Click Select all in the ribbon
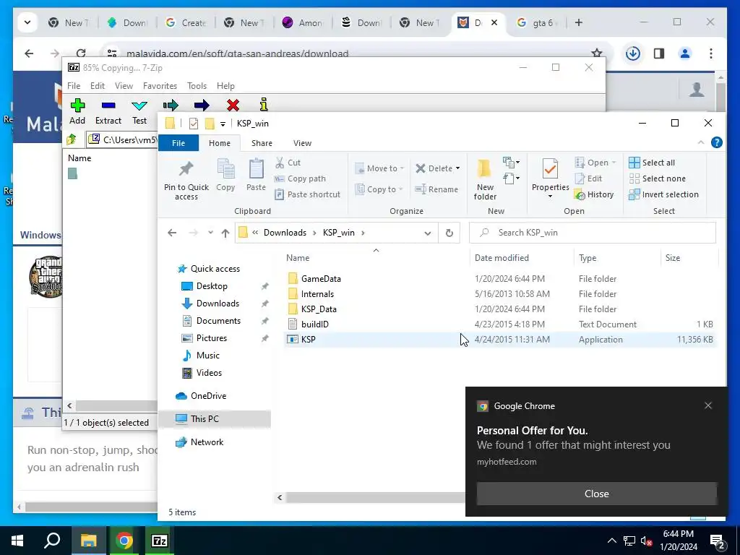Screen dimensions: 740x555 click(652, 163)
